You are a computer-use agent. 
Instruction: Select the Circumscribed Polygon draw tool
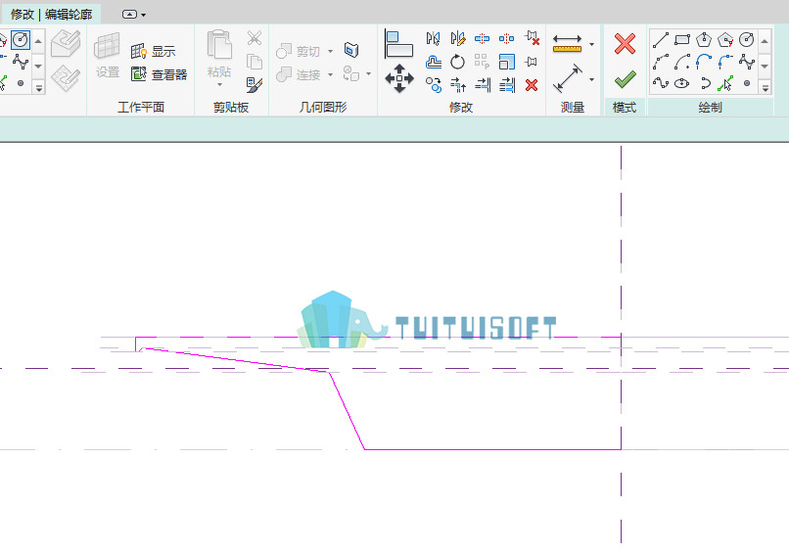[725, 39]
